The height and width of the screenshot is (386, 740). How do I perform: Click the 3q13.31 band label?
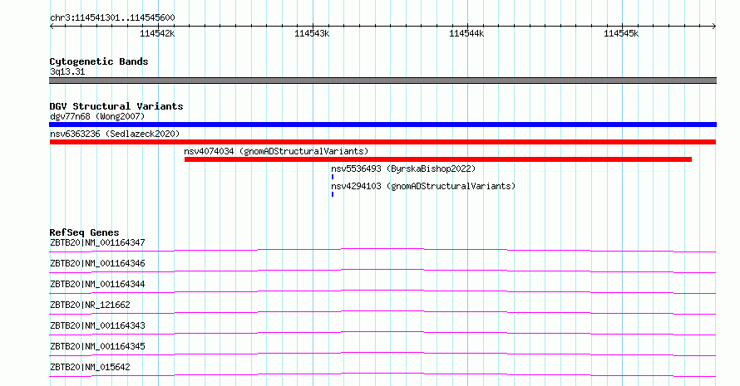(67, 71)
